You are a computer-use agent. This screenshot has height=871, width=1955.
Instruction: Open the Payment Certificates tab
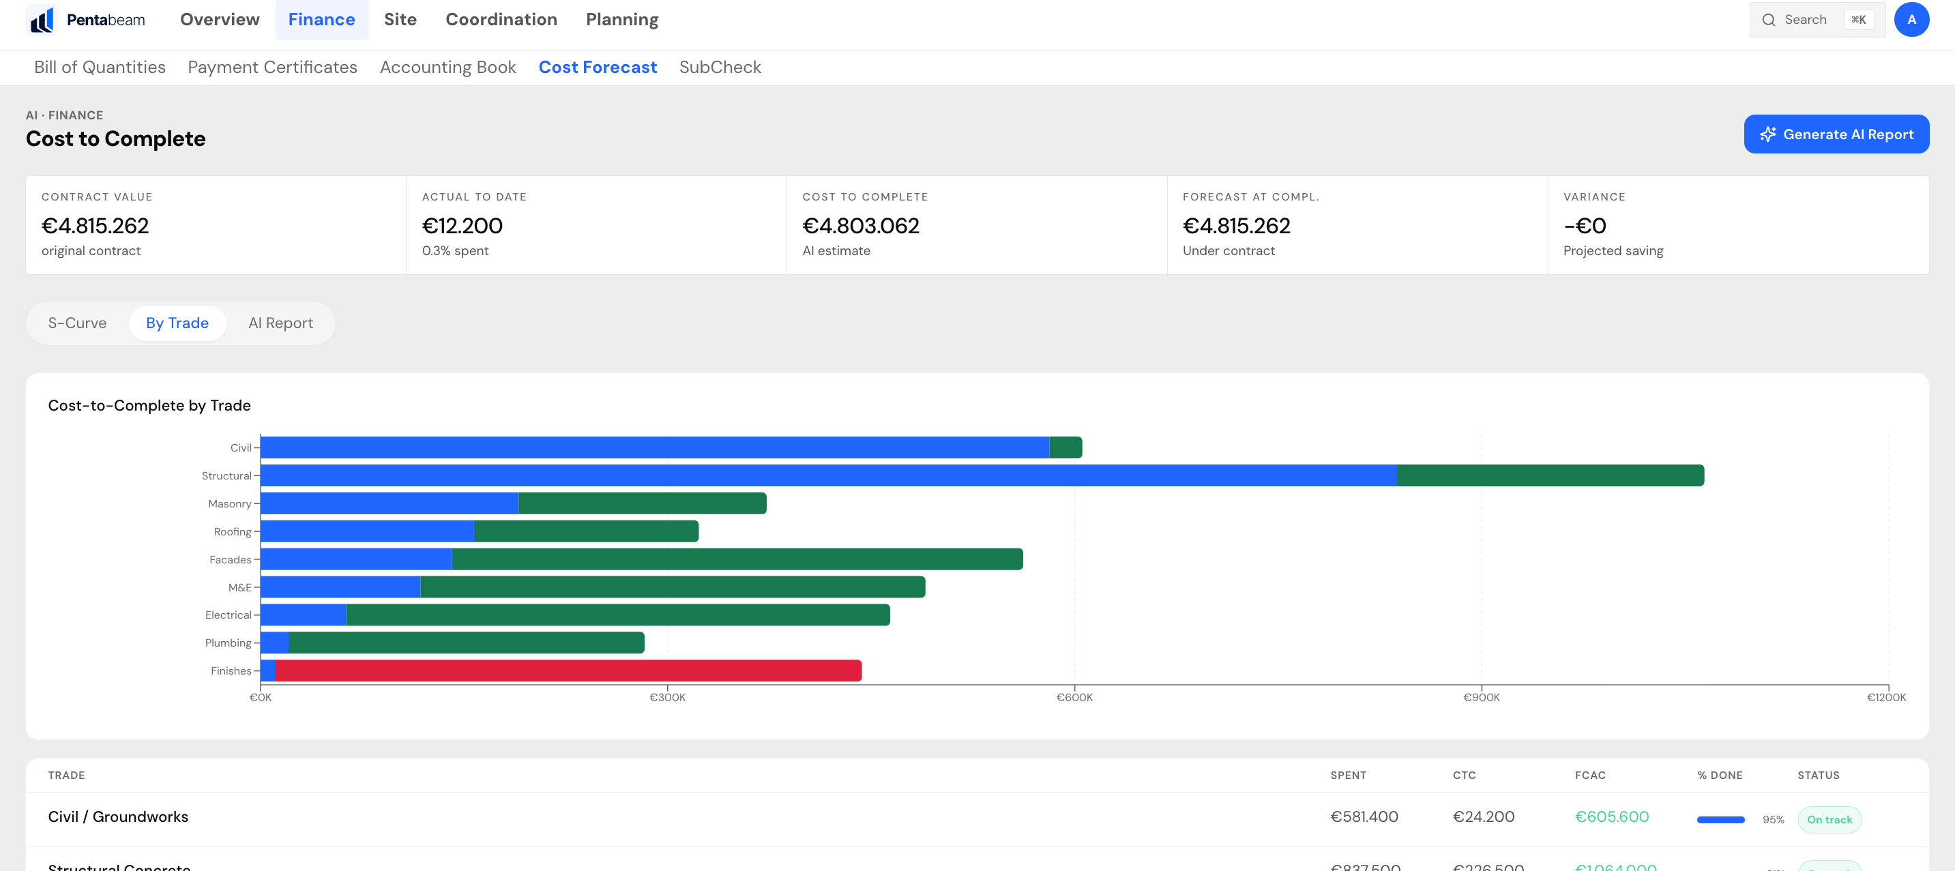point(272,67)
